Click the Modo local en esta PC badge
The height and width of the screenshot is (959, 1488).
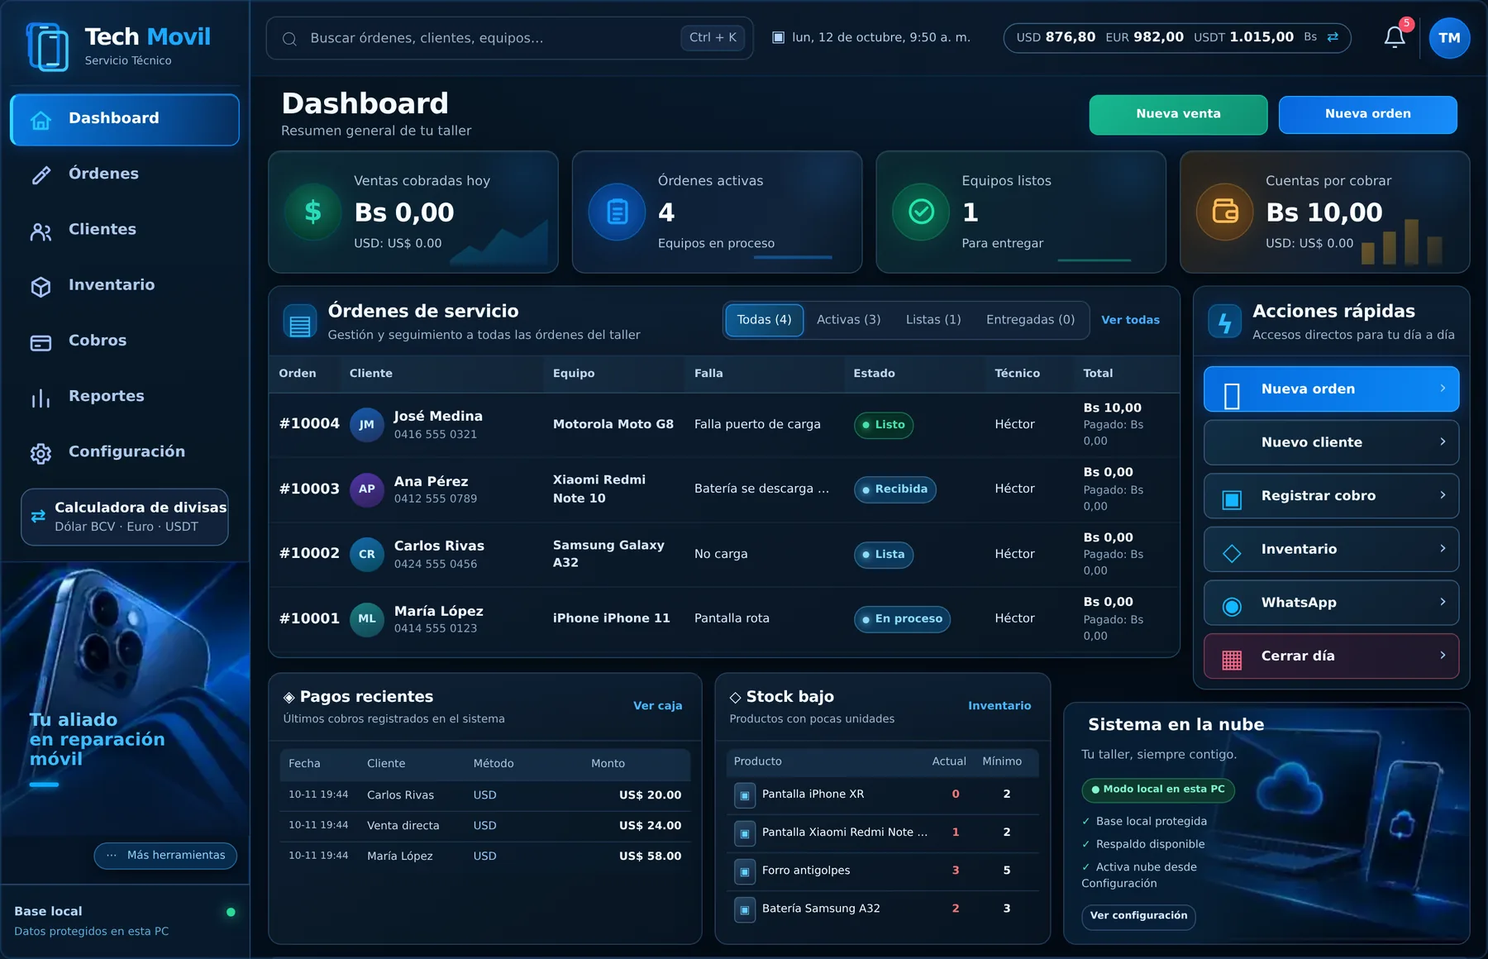click(1158, 790)
